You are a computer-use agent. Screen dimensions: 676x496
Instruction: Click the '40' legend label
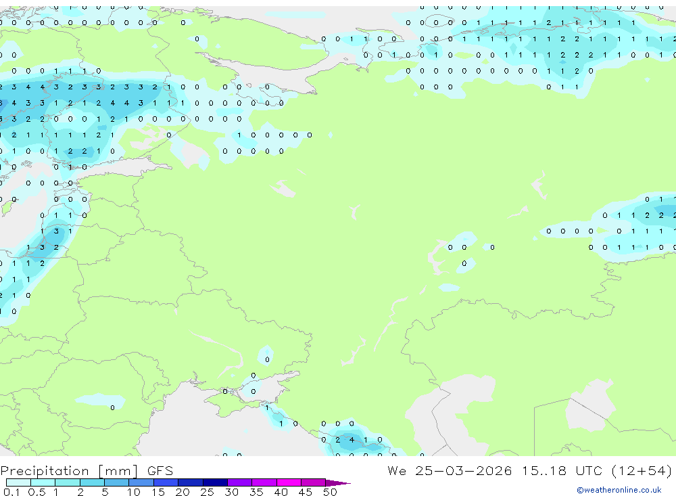click(281, 492)
